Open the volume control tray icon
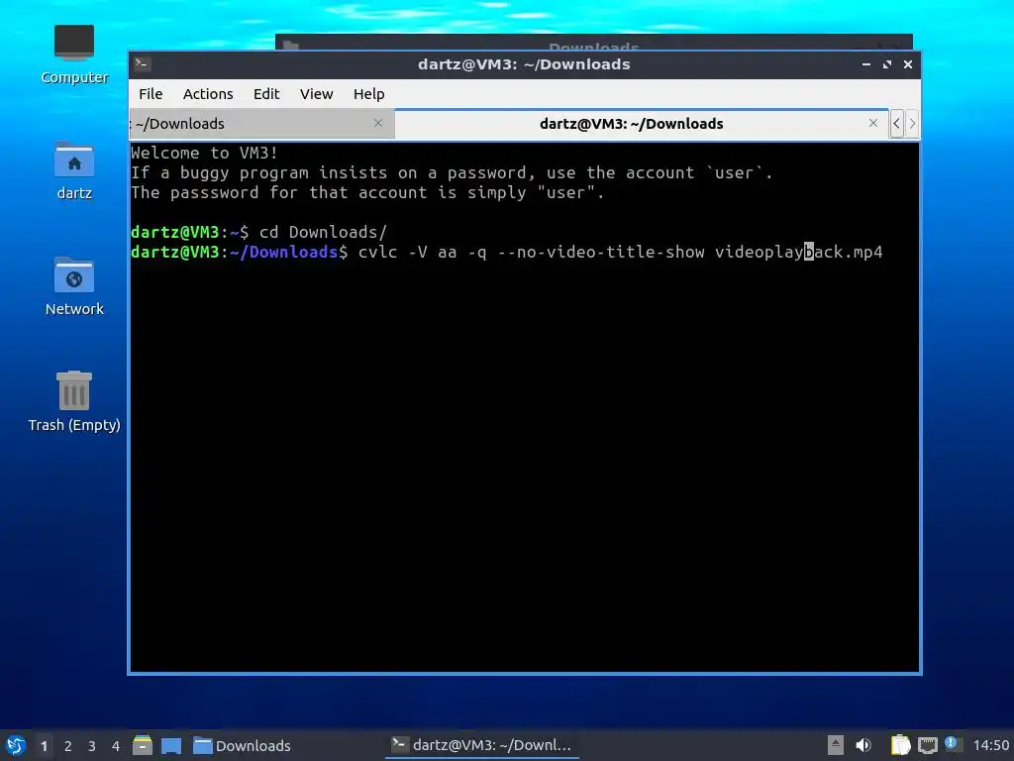This screenshot has width=1014, height=761. click(x=863, y=745)
